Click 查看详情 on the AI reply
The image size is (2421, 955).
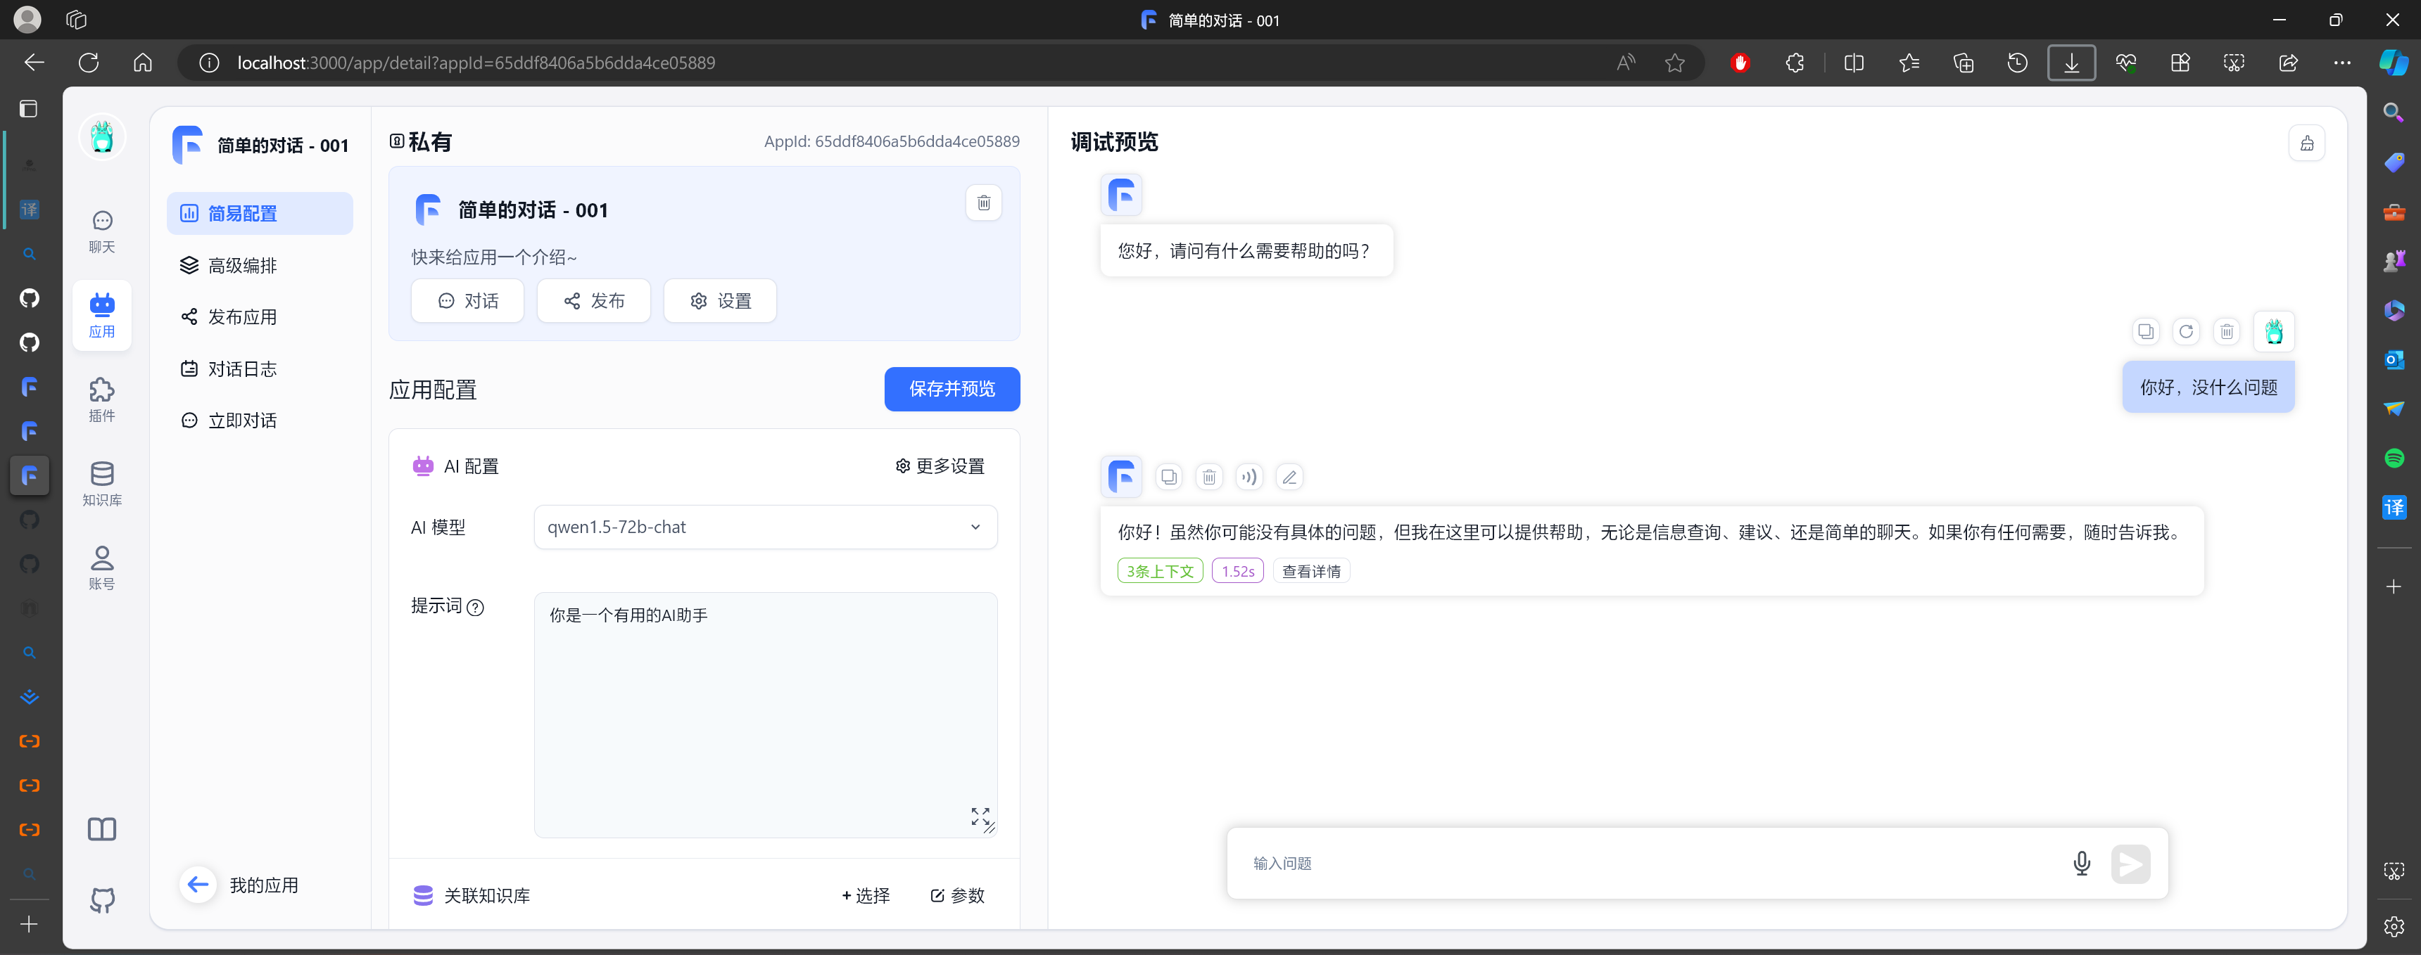point(1310,571)
